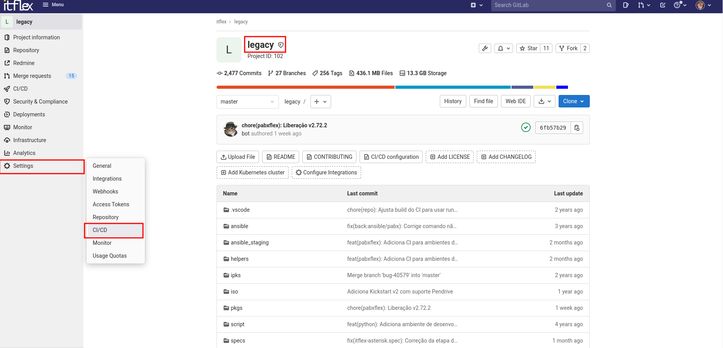Click the bot author avatar
The image size is (723, 348).
pos(231,129)
